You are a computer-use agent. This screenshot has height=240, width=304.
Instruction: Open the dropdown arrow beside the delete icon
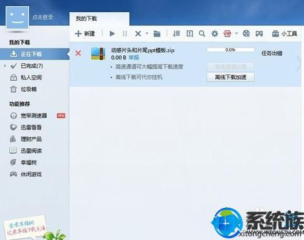point(147,33)
